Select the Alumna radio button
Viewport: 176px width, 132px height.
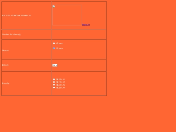click(x=54, y=48)
